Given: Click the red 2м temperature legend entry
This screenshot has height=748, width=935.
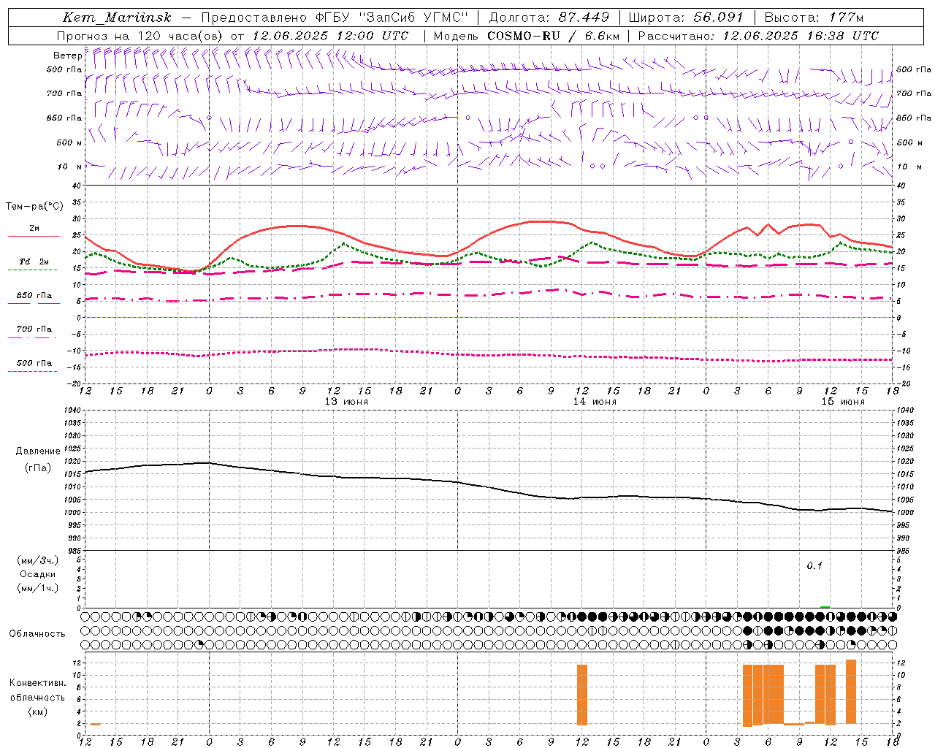Looking at the screenshot, I should click(x=34, y=231).
